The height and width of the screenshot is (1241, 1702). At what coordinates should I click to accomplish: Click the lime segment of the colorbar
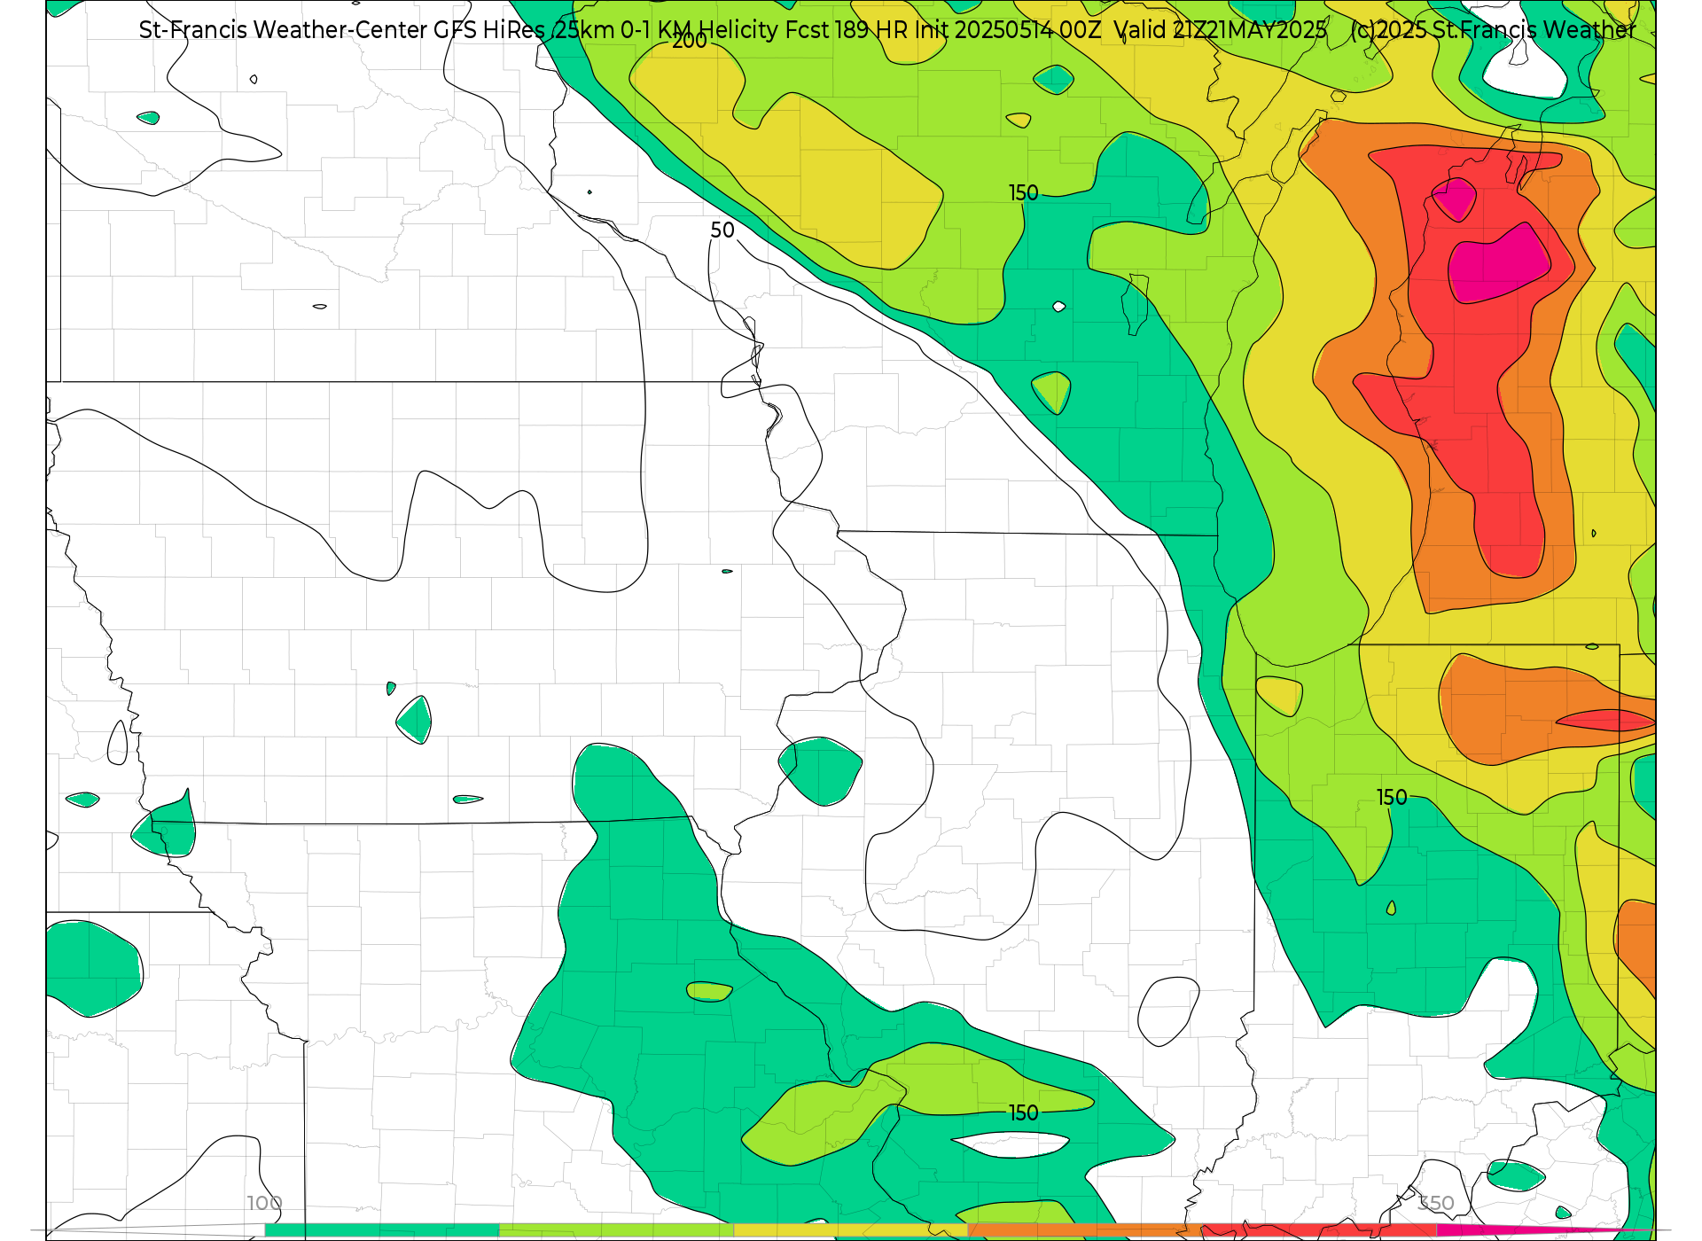click(x=617, y=1230)
